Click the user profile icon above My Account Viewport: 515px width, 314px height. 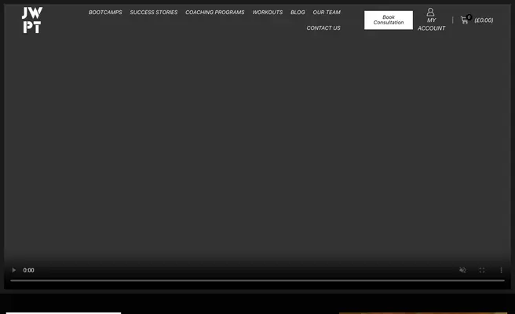[430, 12]
